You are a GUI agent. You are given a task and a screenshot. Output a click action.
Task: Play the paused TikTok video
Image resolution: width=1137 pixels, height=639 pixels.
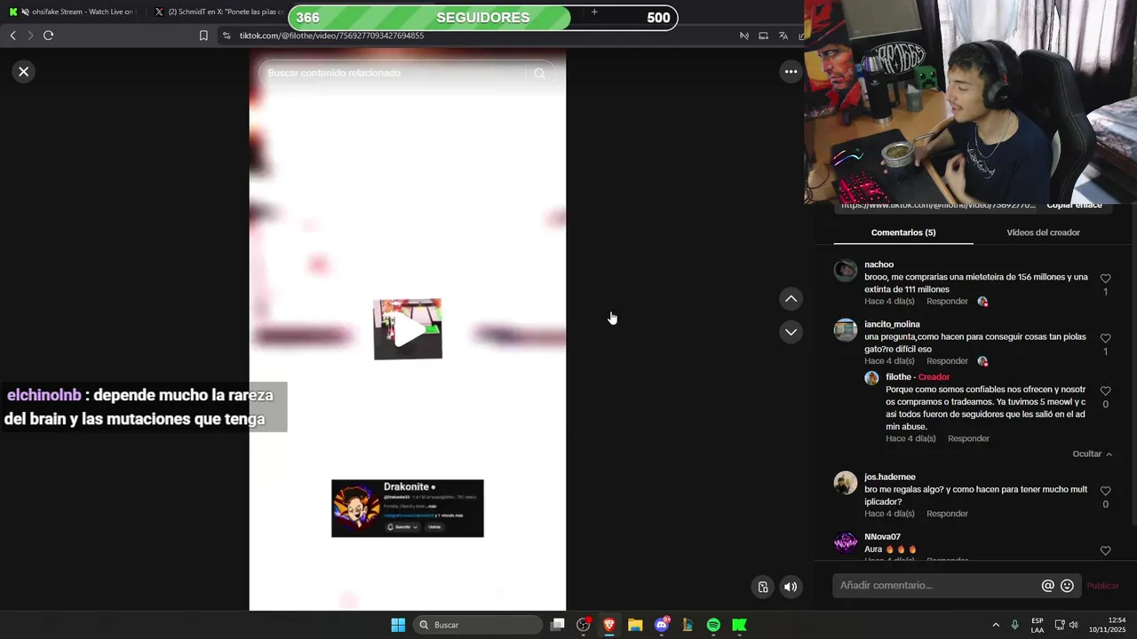coord(408,329)
